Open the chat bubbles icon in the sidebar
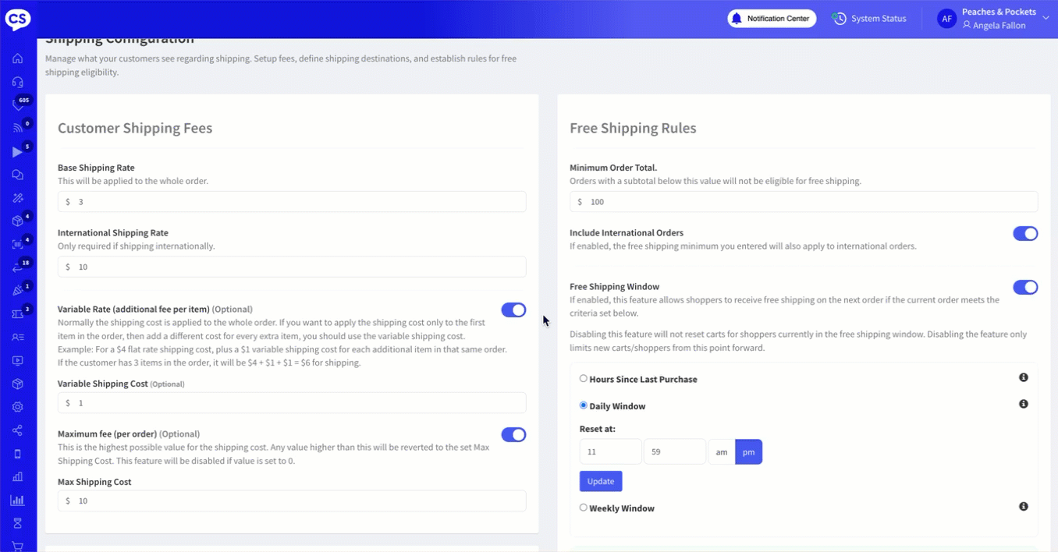This screenshot has width=1058, height=552. tap(17, 175)
